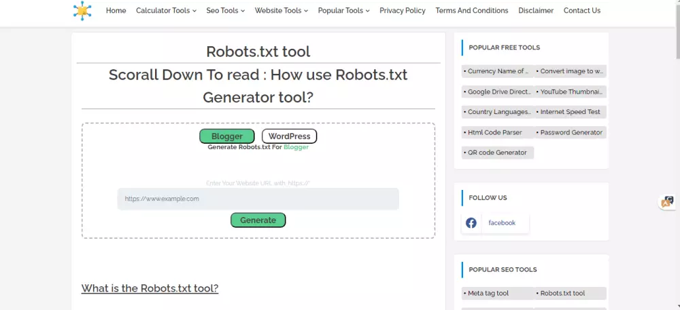
Task: Expand the Calculator Tools dropdown
Action: click(166, 11)
